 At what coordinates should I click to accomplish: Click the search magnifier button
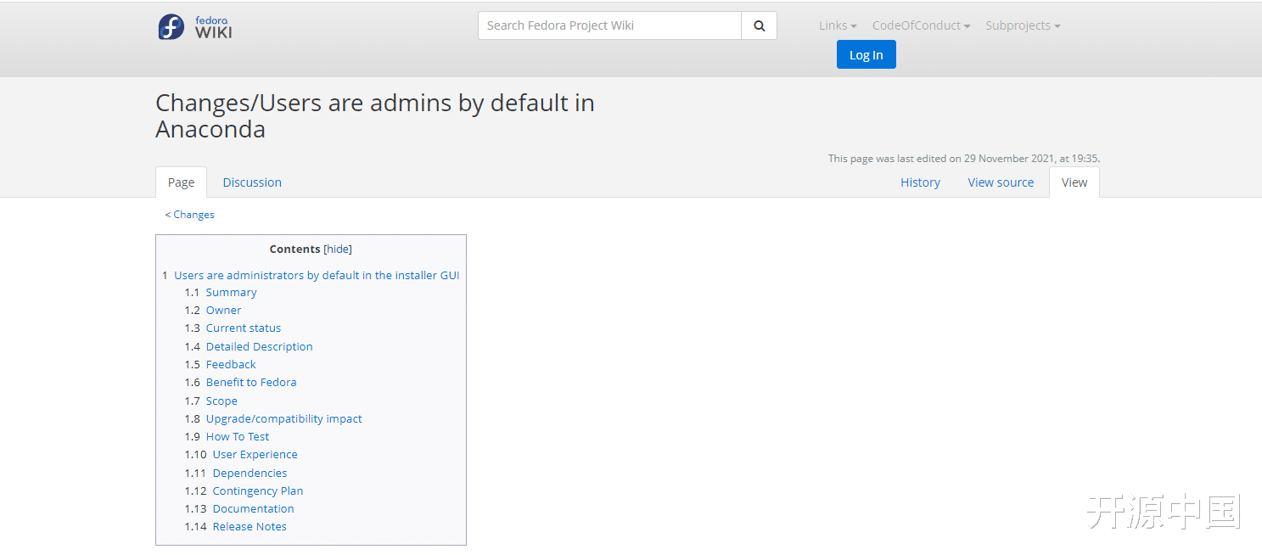(759, 25)
